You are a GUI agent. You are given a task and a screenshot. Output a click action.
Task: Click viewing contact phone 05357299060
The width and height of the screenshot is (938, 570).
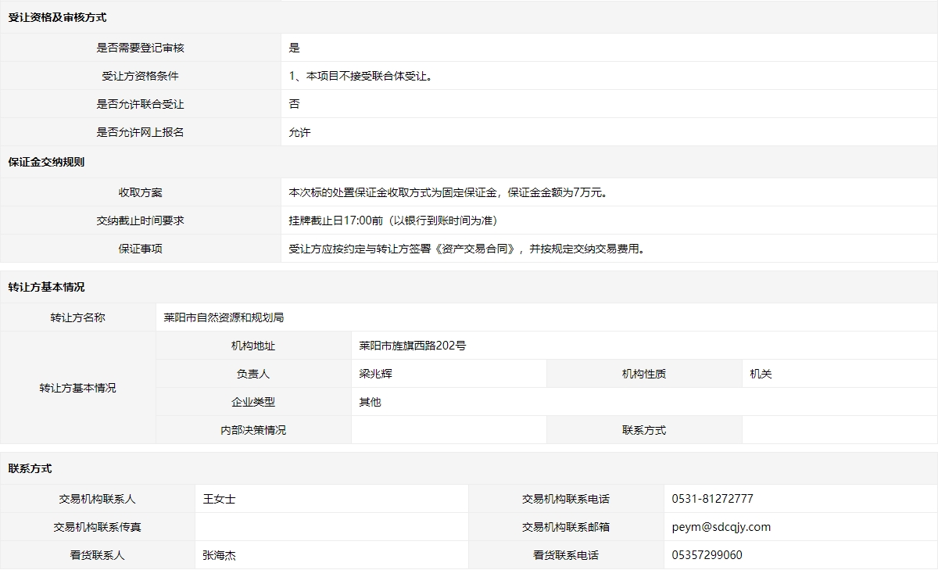(x=707, y=555)
